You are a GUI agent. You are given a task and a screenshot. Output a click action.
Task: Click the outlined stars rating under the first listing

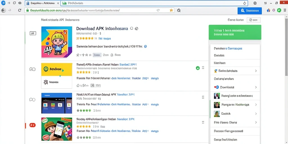tap(84, 55)
